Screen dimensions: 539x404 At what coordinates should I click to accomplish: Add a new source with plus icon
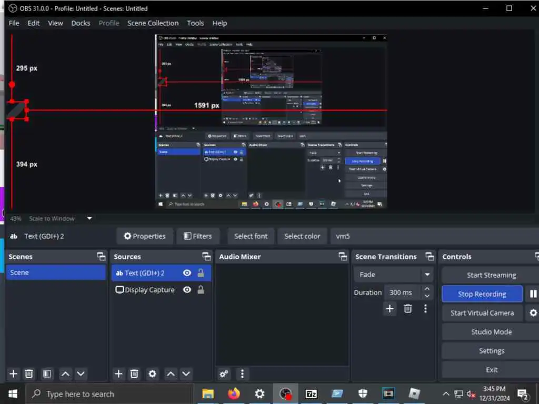pos(118,374)
